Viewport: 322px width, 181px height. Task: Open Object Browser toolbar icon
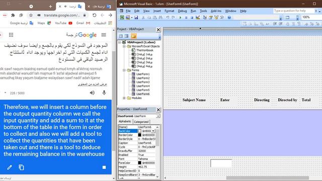coord(216,18)
